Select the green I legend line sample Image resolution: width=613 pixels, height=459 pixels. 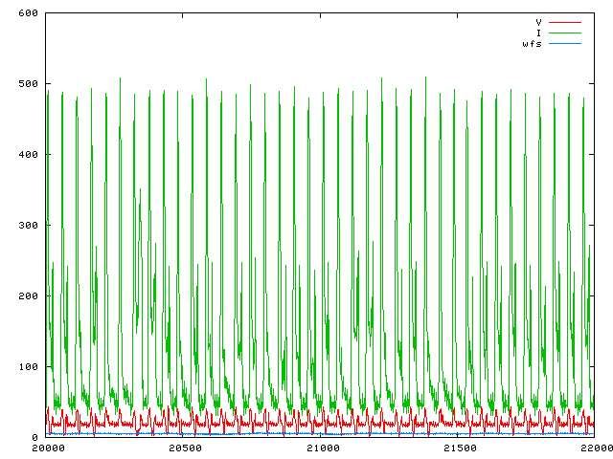[x=564, y=33]
